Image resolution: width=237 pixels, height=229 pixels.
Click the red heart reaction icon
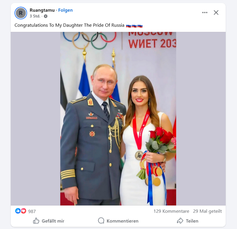tap(23, 211)
